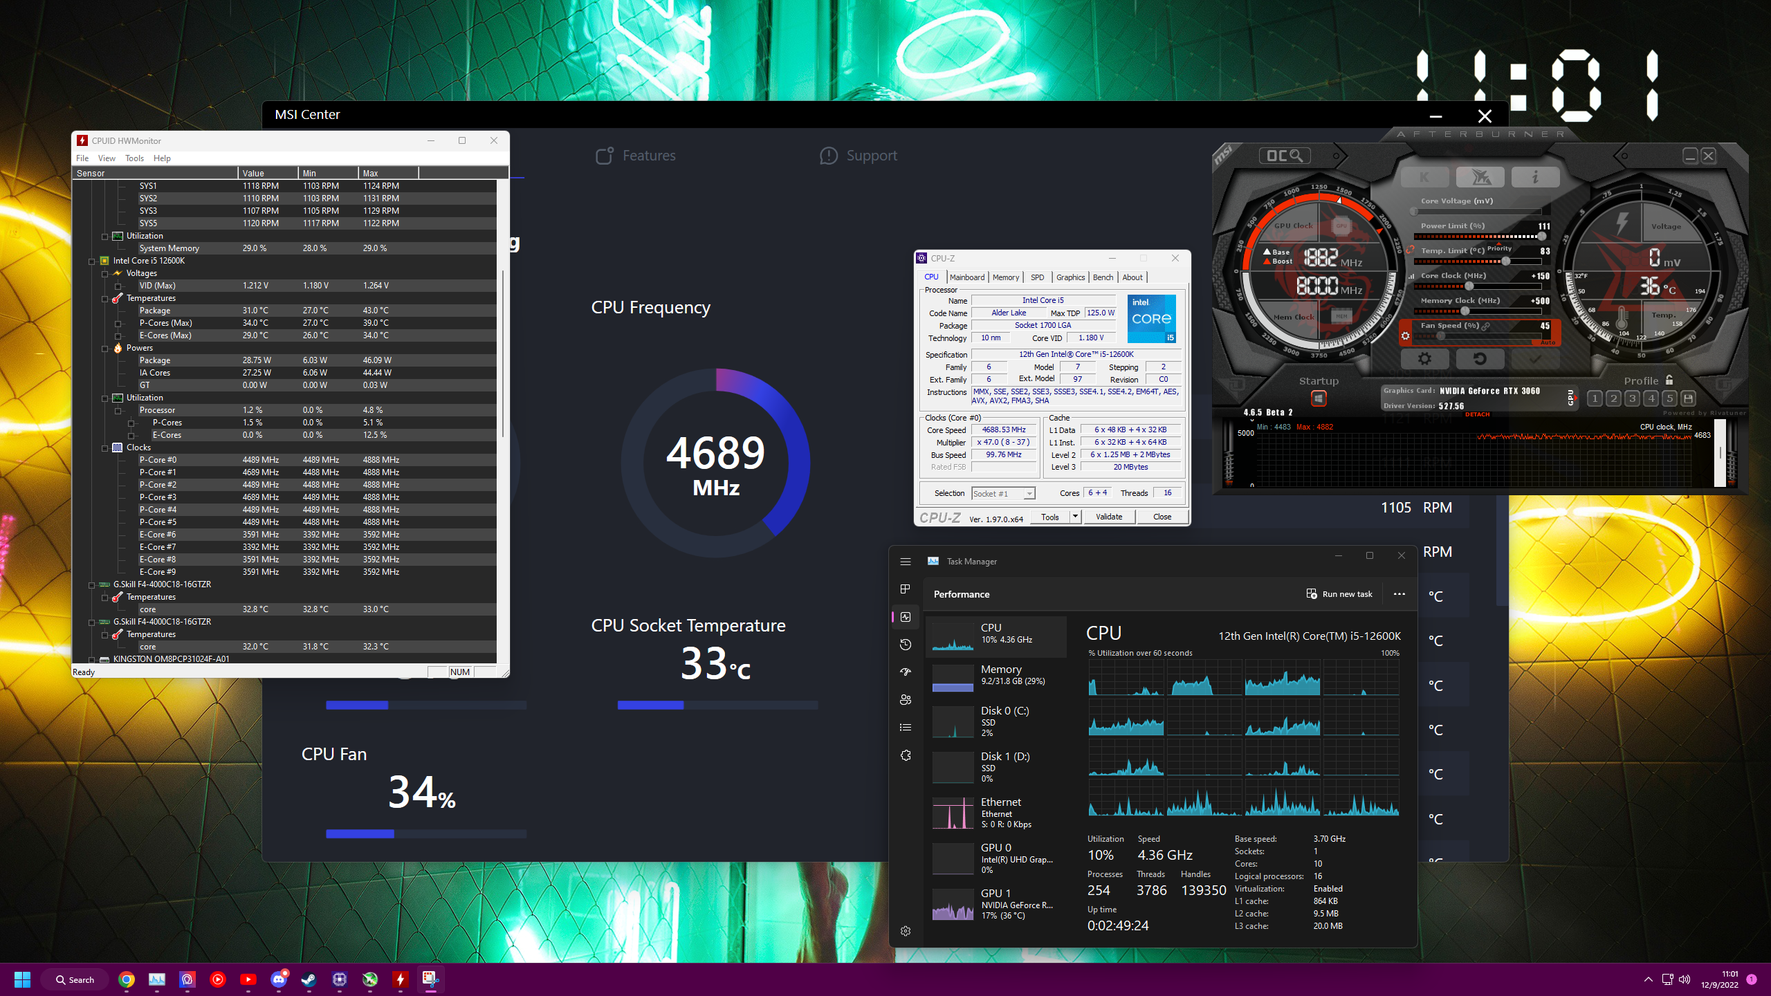Expand VID (Max) voltage node
This screenshot has height=996, width=1771.
[x=118, y=286]
